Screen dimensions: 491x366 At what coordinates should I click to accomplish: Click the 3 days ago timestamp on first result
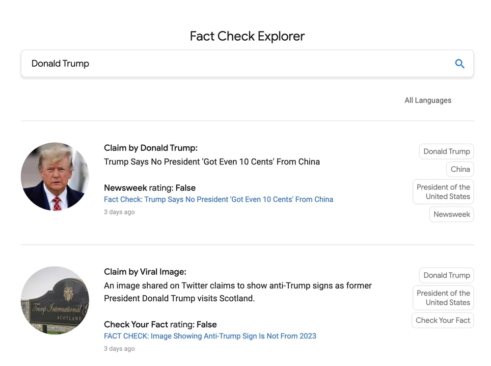coord(119,211)
